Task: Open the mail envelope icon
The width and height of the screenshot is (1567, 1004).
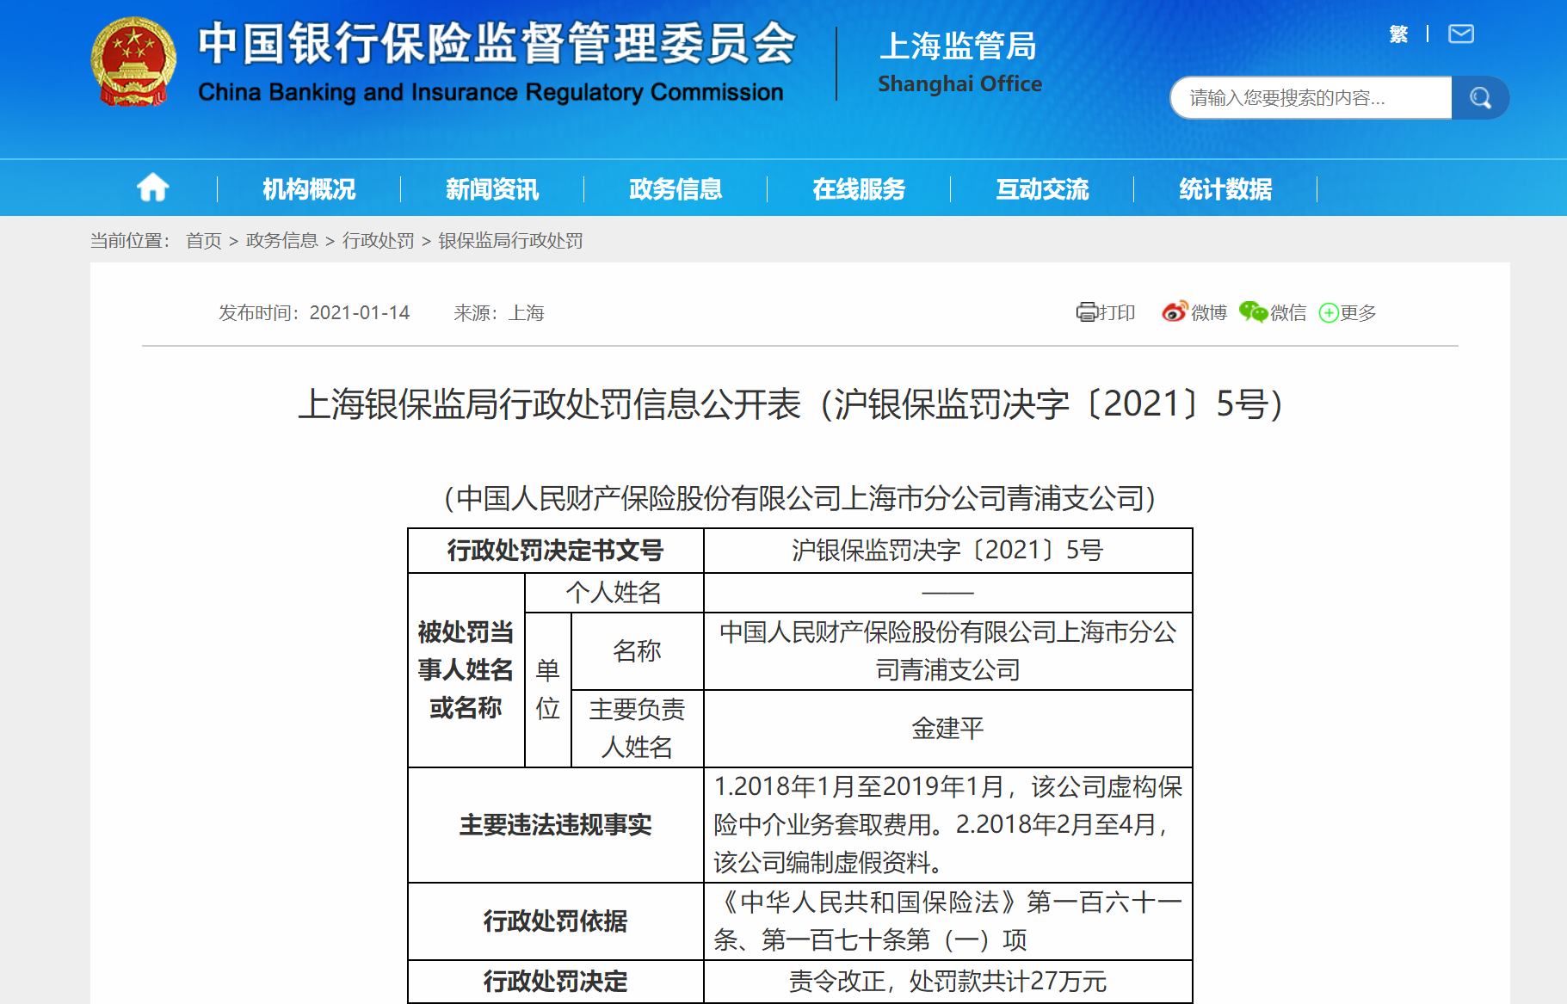Action: coord(1461,34)
